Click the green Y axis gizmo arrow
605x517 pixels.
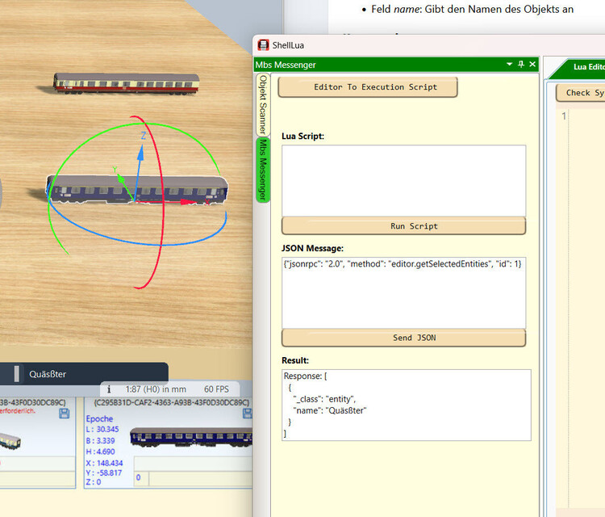coord(121,179)
